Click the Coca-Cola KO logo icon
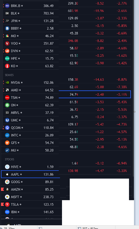 click(x=7, y=66)
